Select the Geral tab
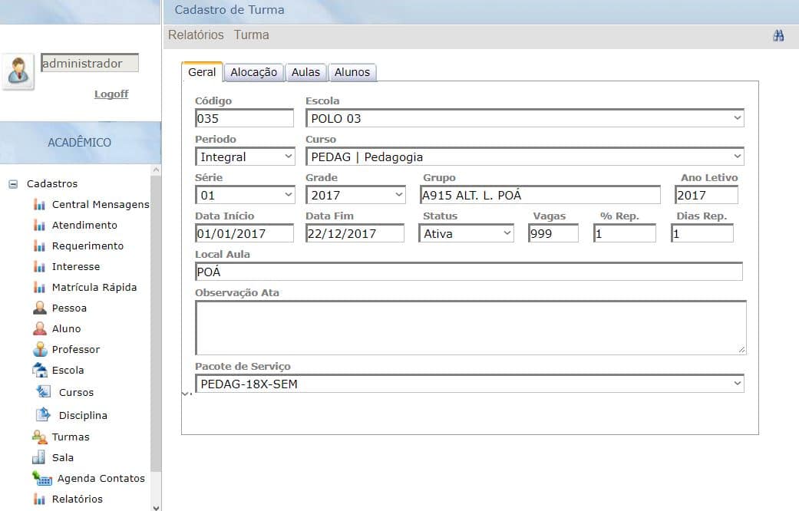Viewport: 799px width, 511px height. point(202,72)
